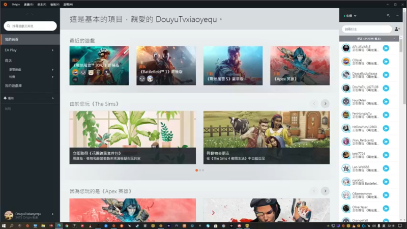Open the 說明 link in sidebar
Viewport: 407px width, 229px height.
tap(8, 109)
